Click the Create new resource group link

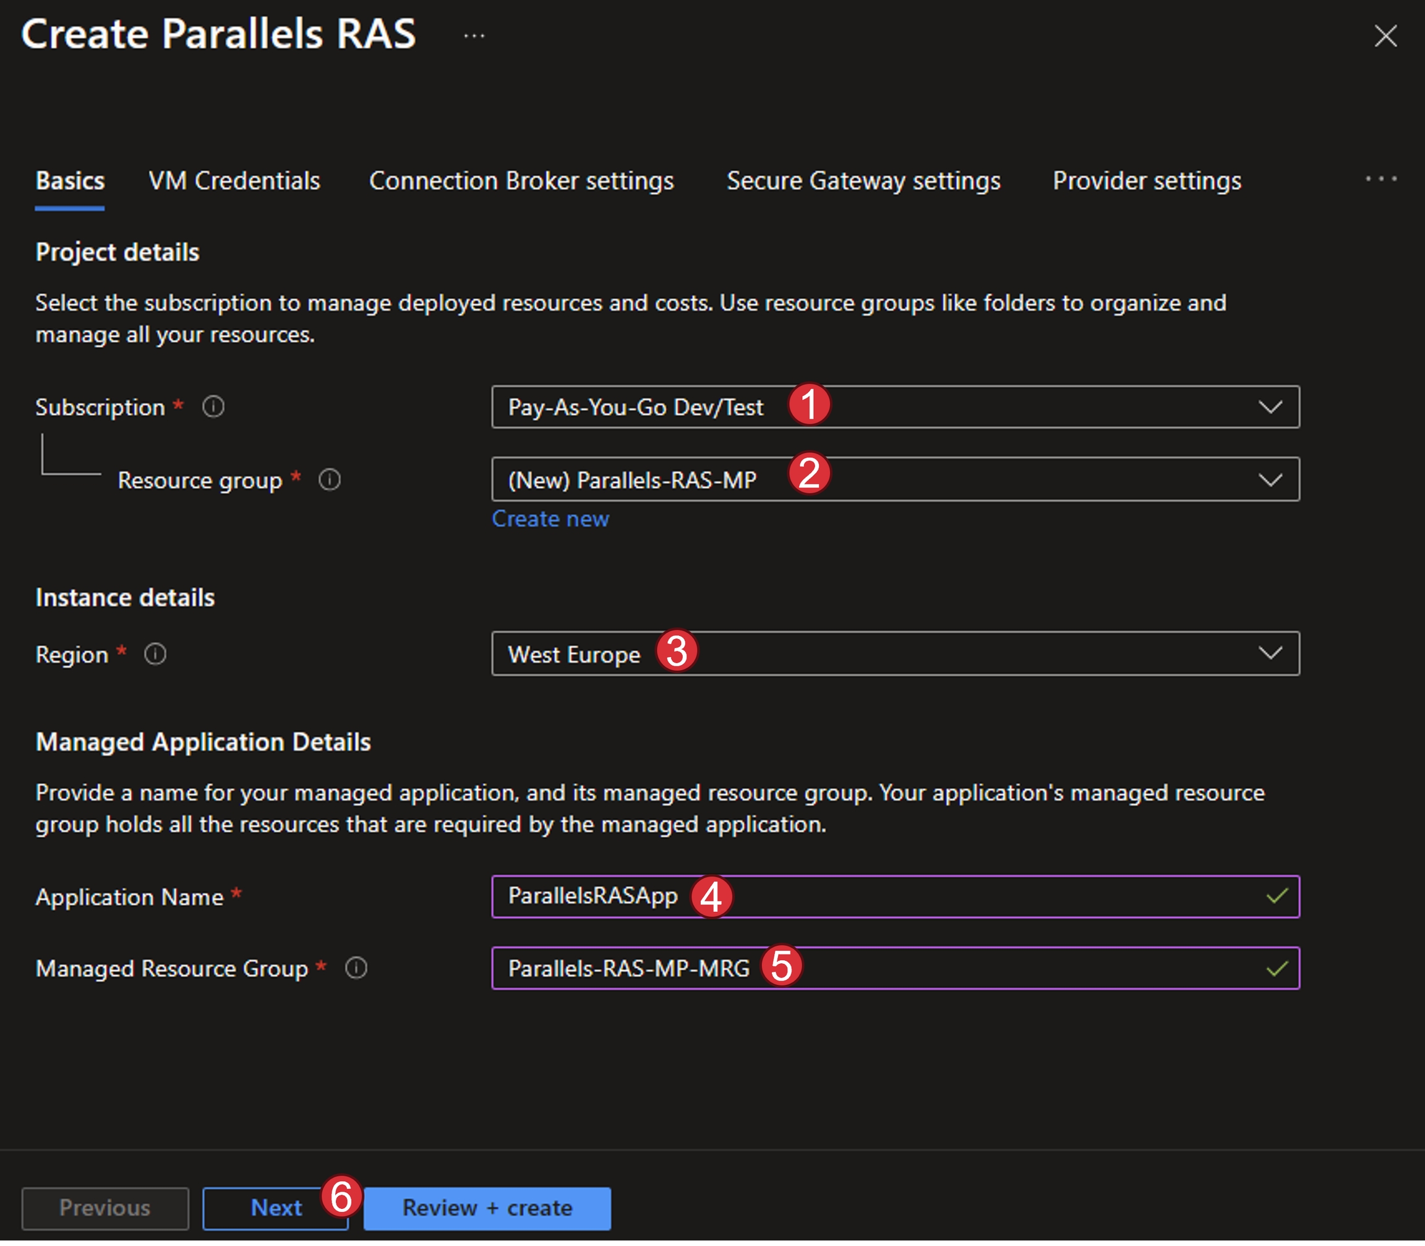pos(550,518)
